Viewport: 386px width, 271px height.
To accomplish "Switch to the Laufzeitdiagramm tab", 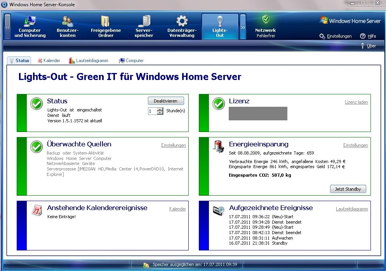I will click(89, 61).
